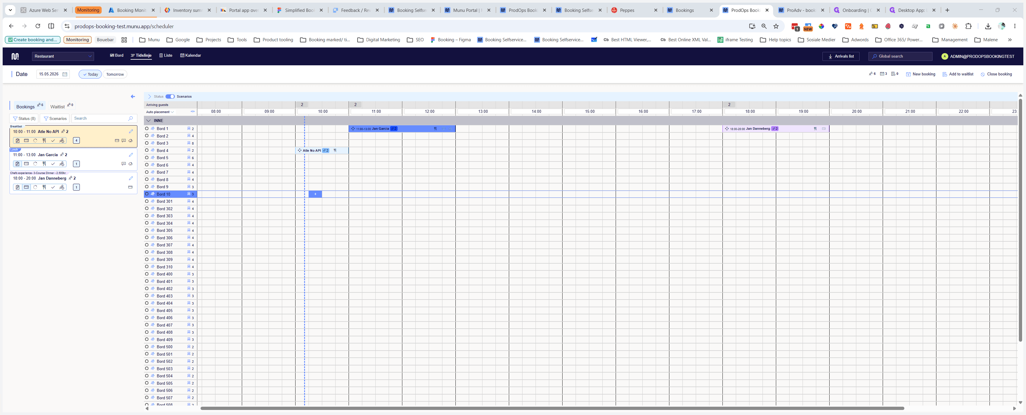Screen dimensions: 1026x415
Task: Show more bookmarks chevron on bookmarks bar
Action: click(1010, 40)
